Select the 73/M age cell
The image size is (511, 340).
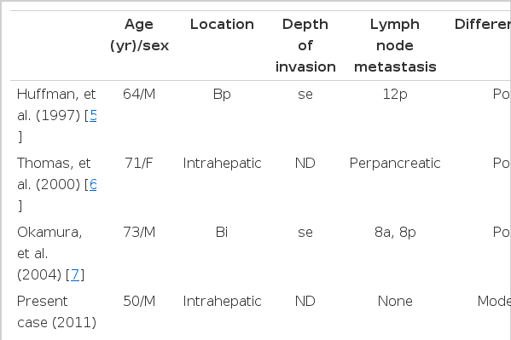point(139,232)
